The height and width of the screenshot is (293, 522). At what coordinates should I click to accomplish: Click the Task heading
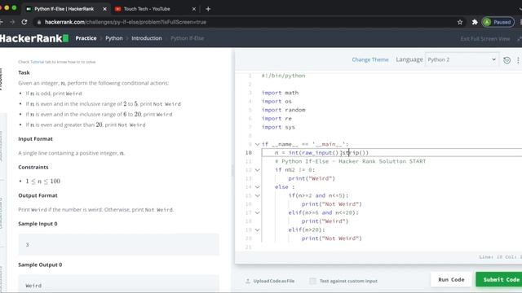click(24, 72)
